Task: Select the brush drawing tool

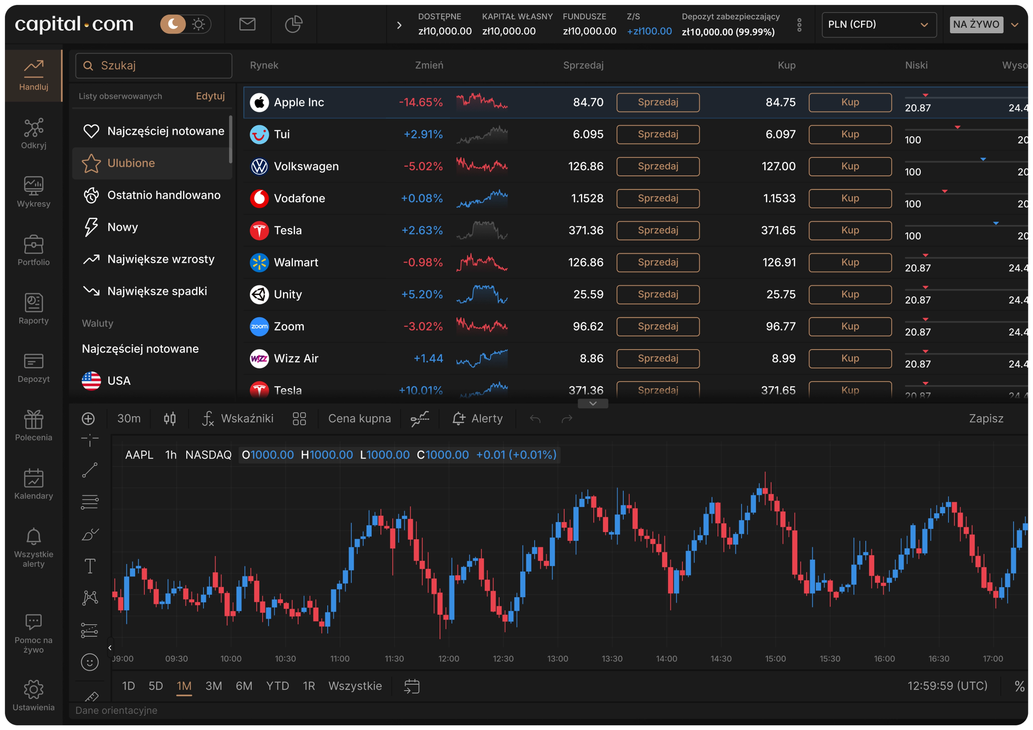Action: pyautogui.click(x=90, y=534)
